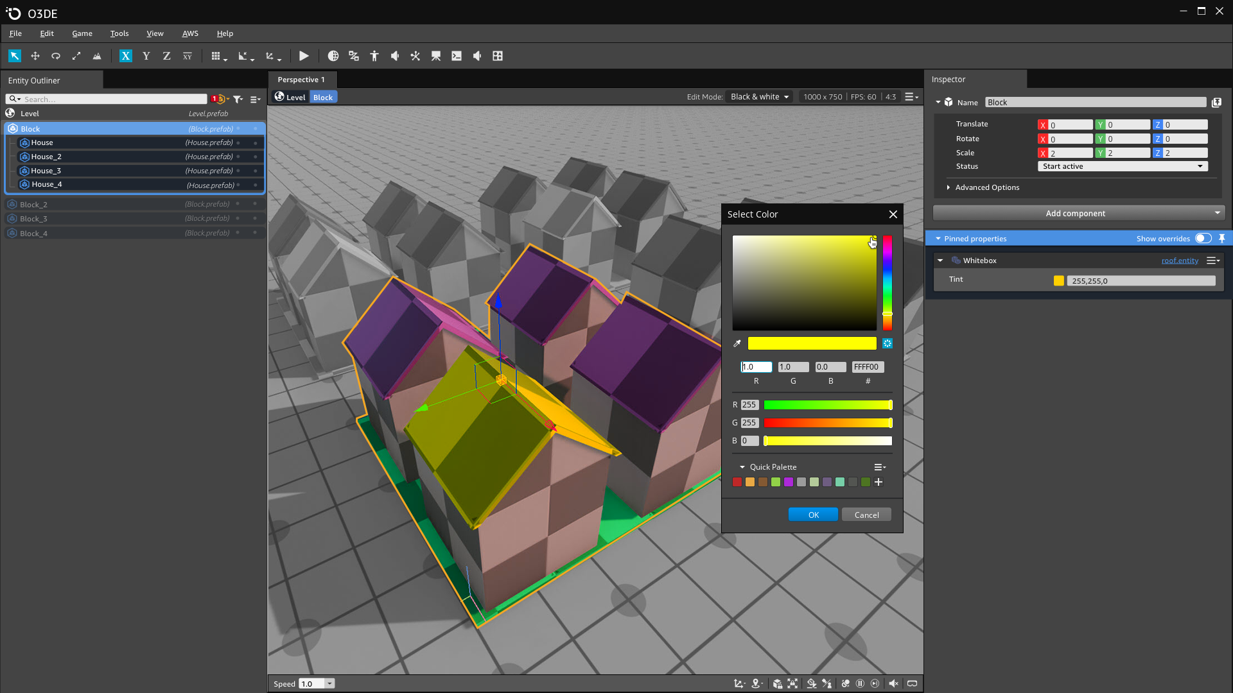
Task: Toggle Show overrides in Pinned properties
Action: click(1202, 238)
